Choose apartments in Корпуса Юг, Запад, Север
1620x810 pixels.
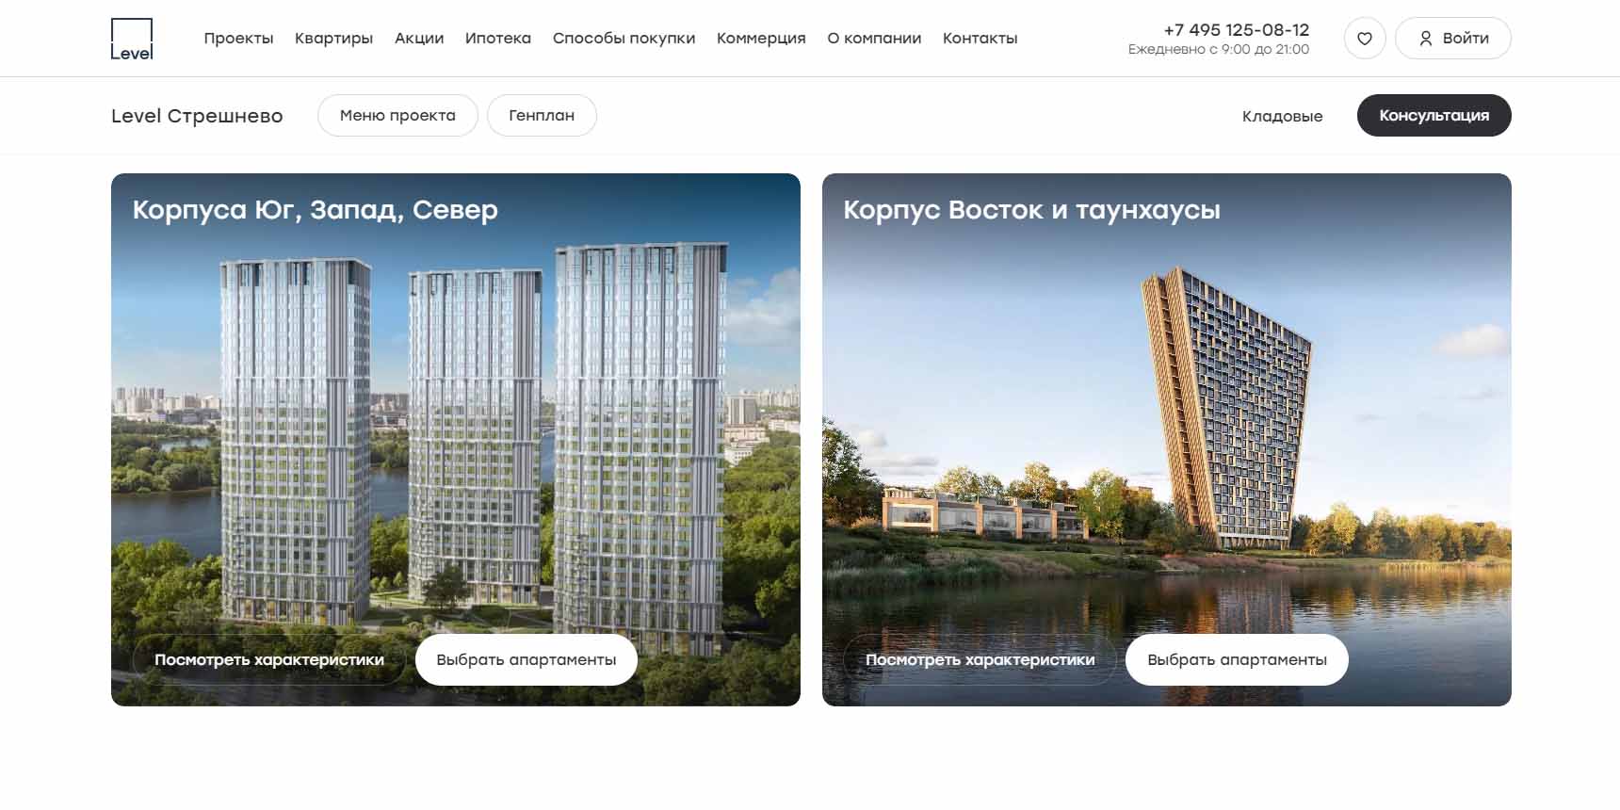526,660
